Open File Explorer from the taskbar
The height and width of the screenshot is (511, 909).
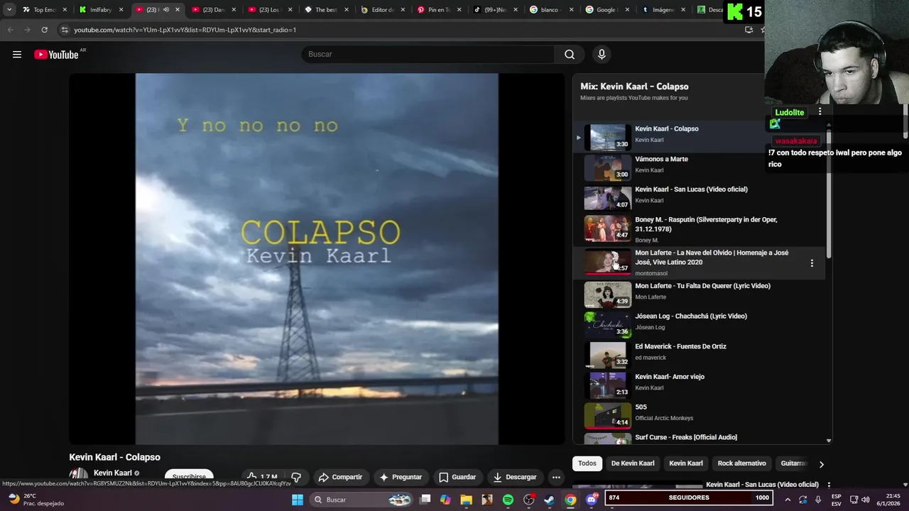click(466, 500)
